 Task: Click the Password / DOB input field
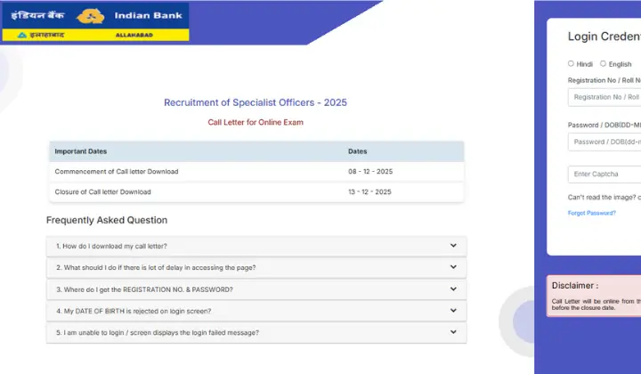[x=605, y=142]
